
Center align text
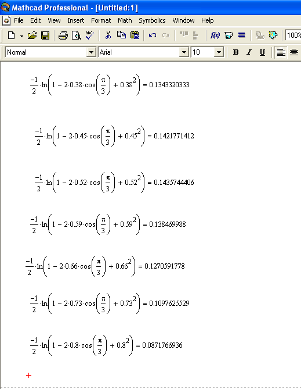294,52
